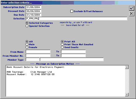Click the 'Account Number:' line in message
136x99 pixels.
tap(16, 74)
